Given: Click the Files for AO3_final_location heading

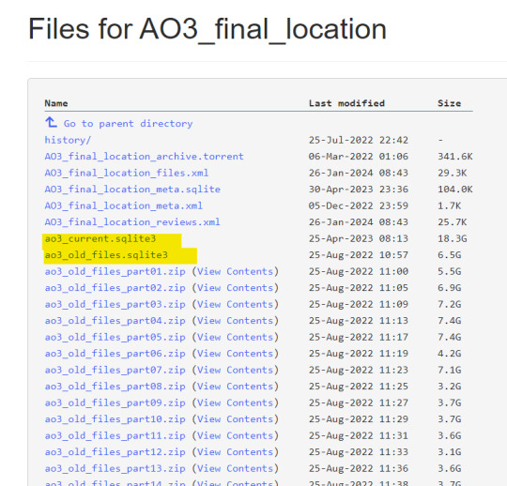Looking at the screenshot, I should click(207, 29).
